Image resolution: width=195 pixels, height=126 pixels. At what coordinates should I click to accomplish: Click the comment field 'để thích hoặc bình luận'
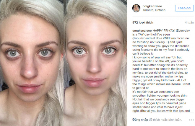[x=165, y=120]
